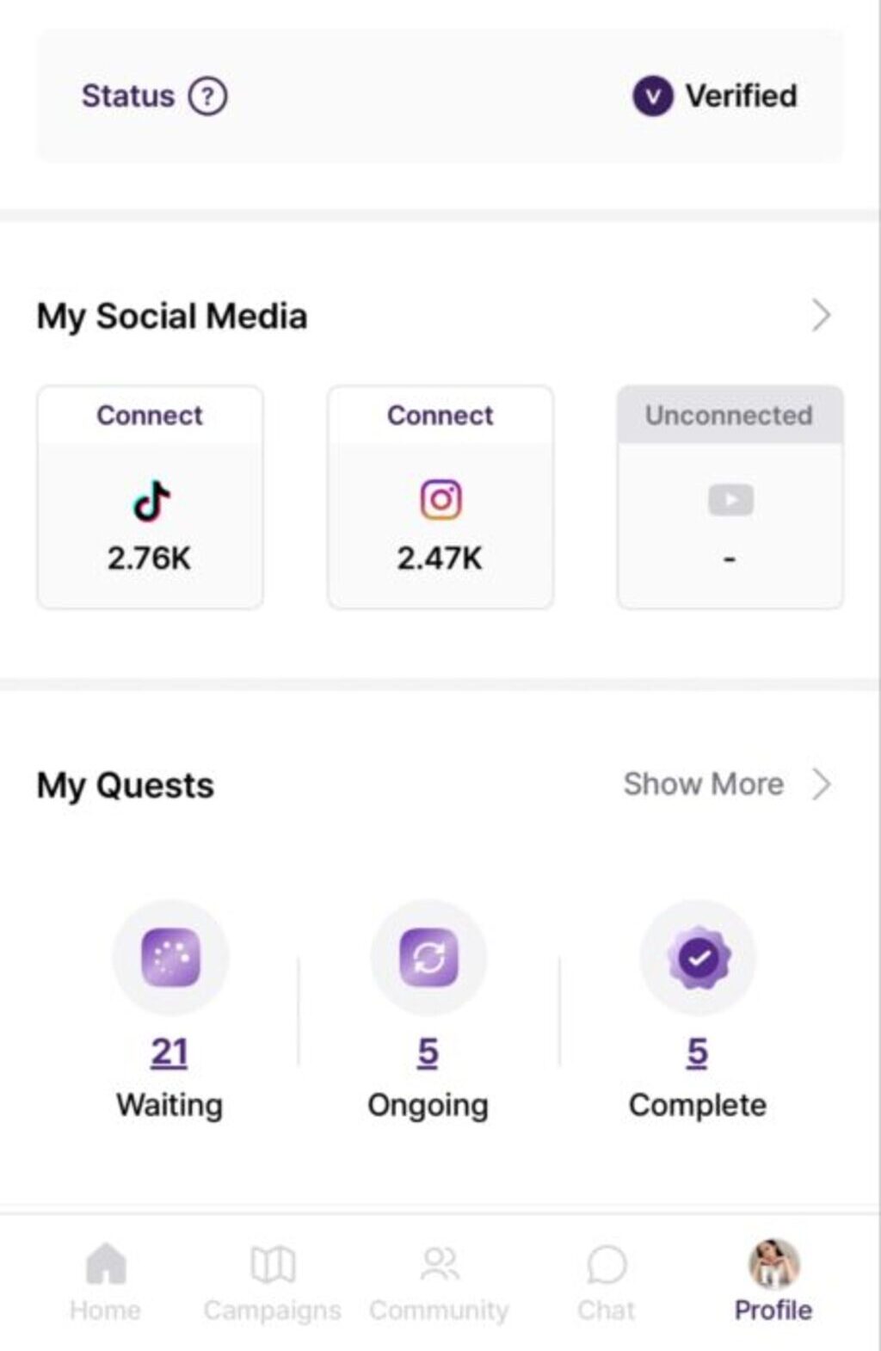Open the Community tab
Screen dimensions: 881x1351
point(439,1282)
